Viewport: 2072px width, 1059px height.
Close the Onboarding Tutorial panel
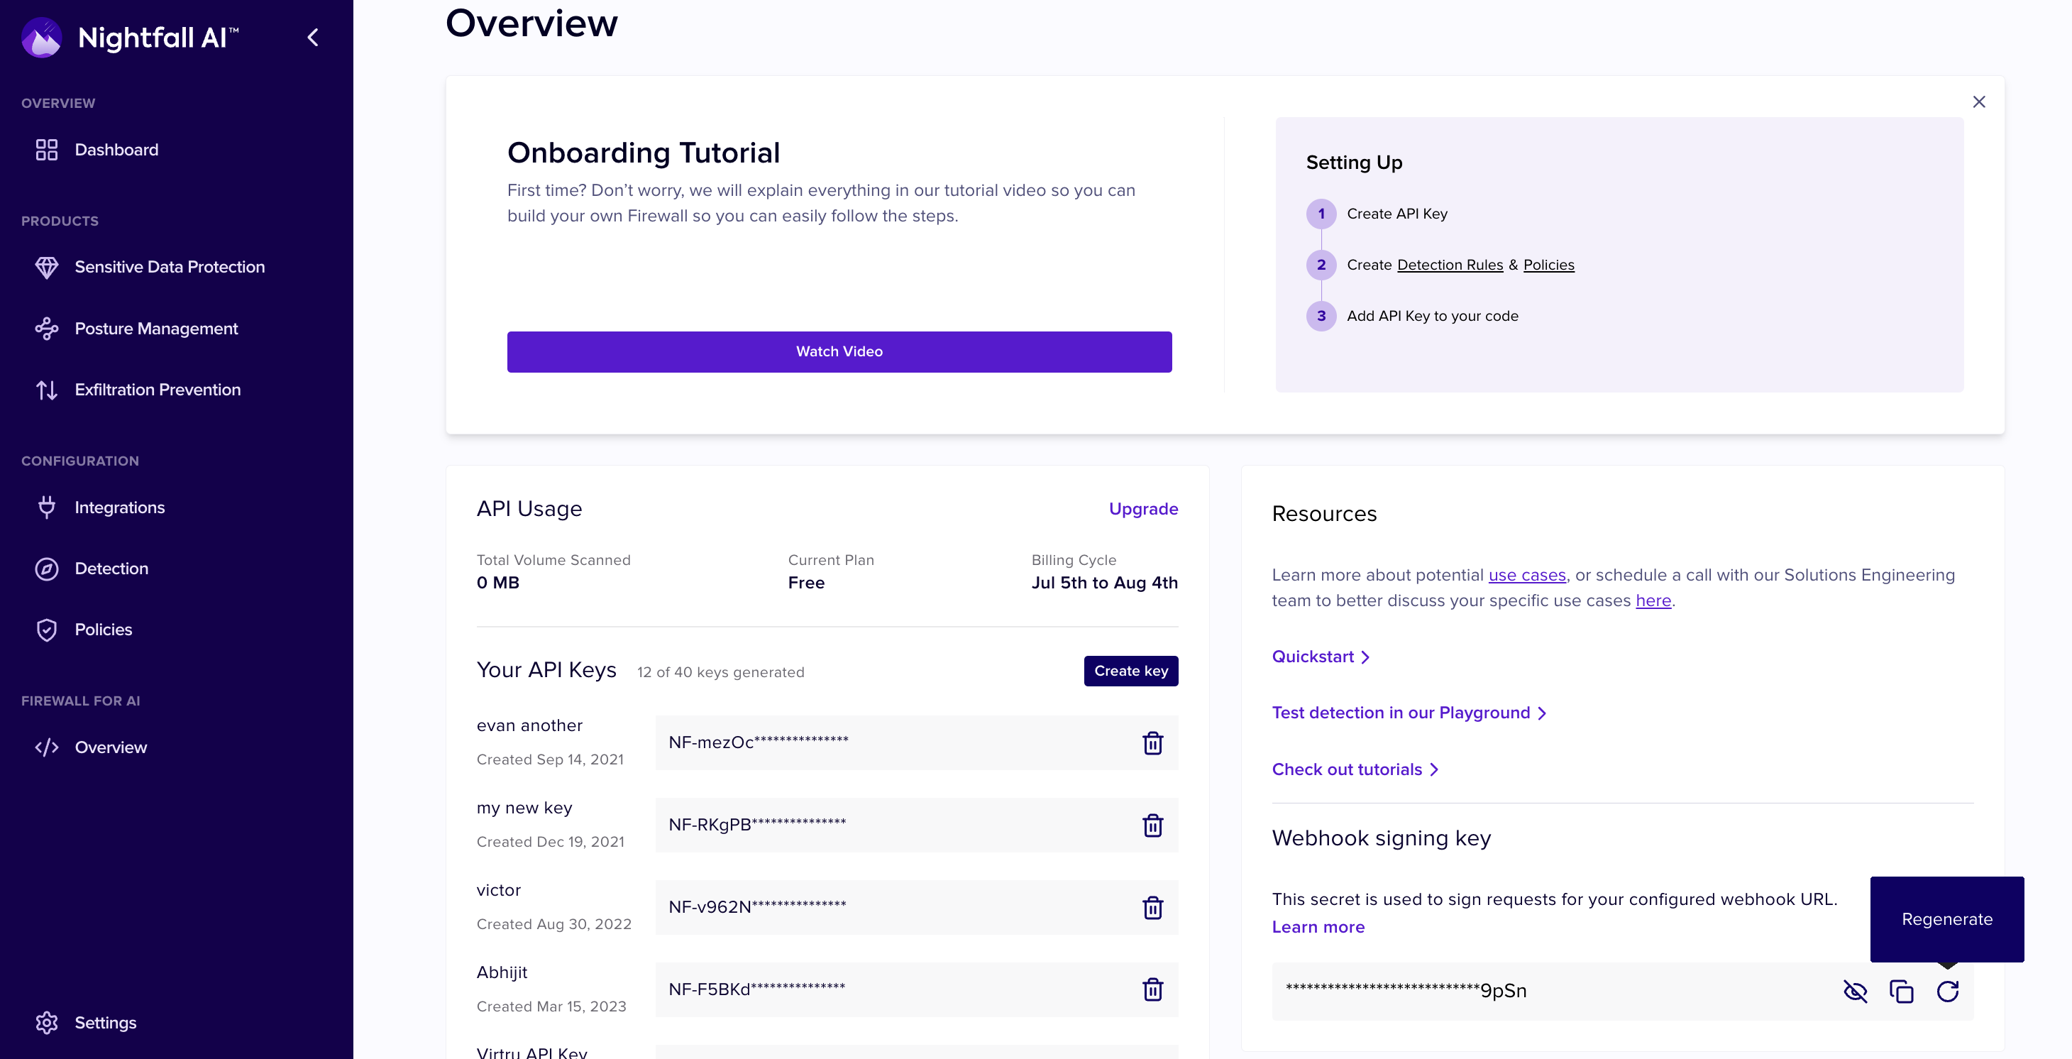pos(1979,101)
